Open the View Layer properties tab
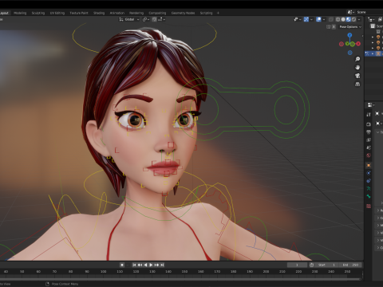383x287 pixels. (369, 140)
